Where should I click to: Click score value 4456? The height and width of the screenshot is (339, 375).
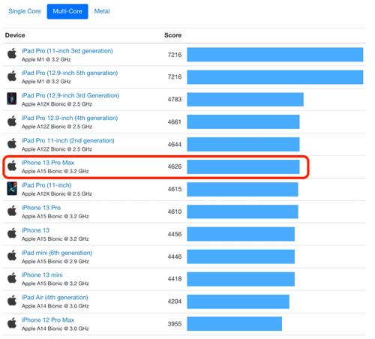tap(175, 234)
